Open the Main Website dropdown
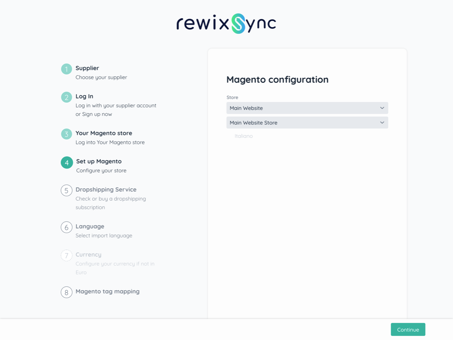Image resolution: width=453 pixels, height=340 pixels. [x=307, y=108]
